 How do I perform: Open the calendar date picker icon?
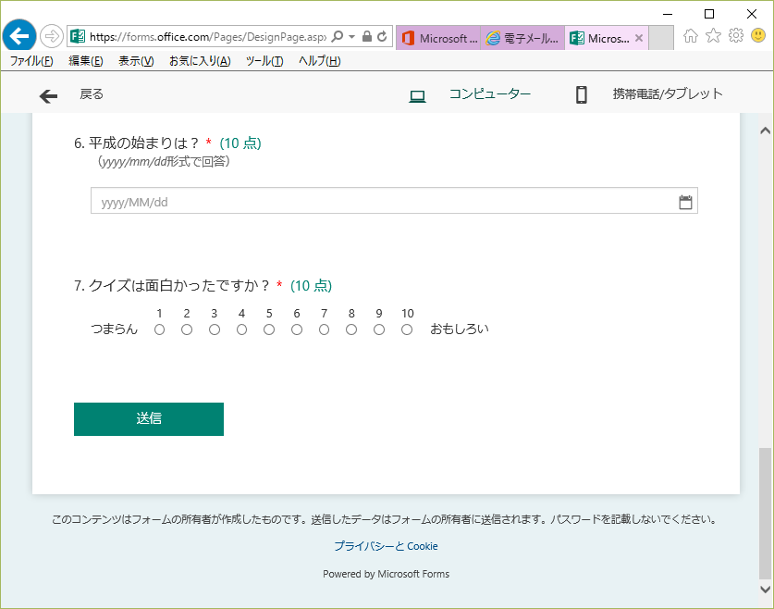click(685, 202)
